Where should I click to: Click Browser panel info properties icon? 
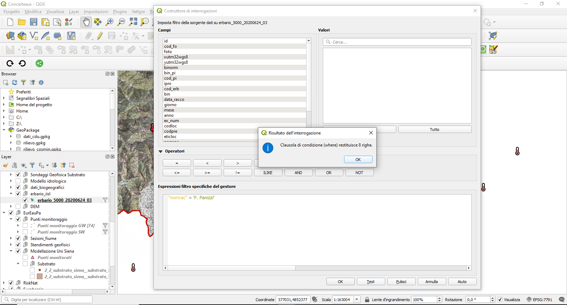pyautogui.click(x=41, y=82)
